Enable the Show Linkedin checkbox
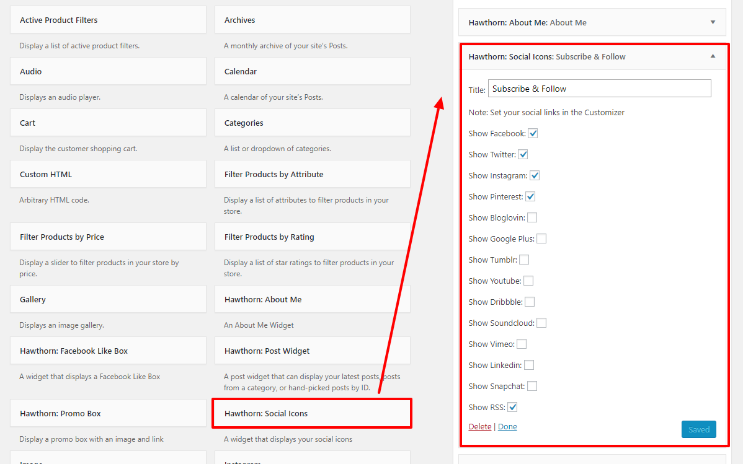 [x=529, y=365]
